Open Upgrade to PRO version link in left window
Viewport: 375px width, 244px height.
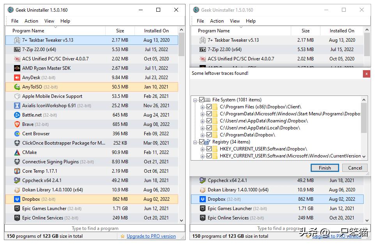click(x=151, y=236)
